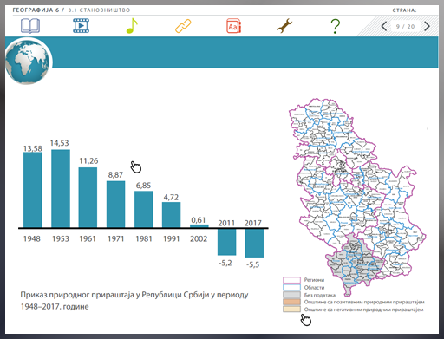444x339 pixels.
Task: Click the year label 1948
Action: [32, 238]
